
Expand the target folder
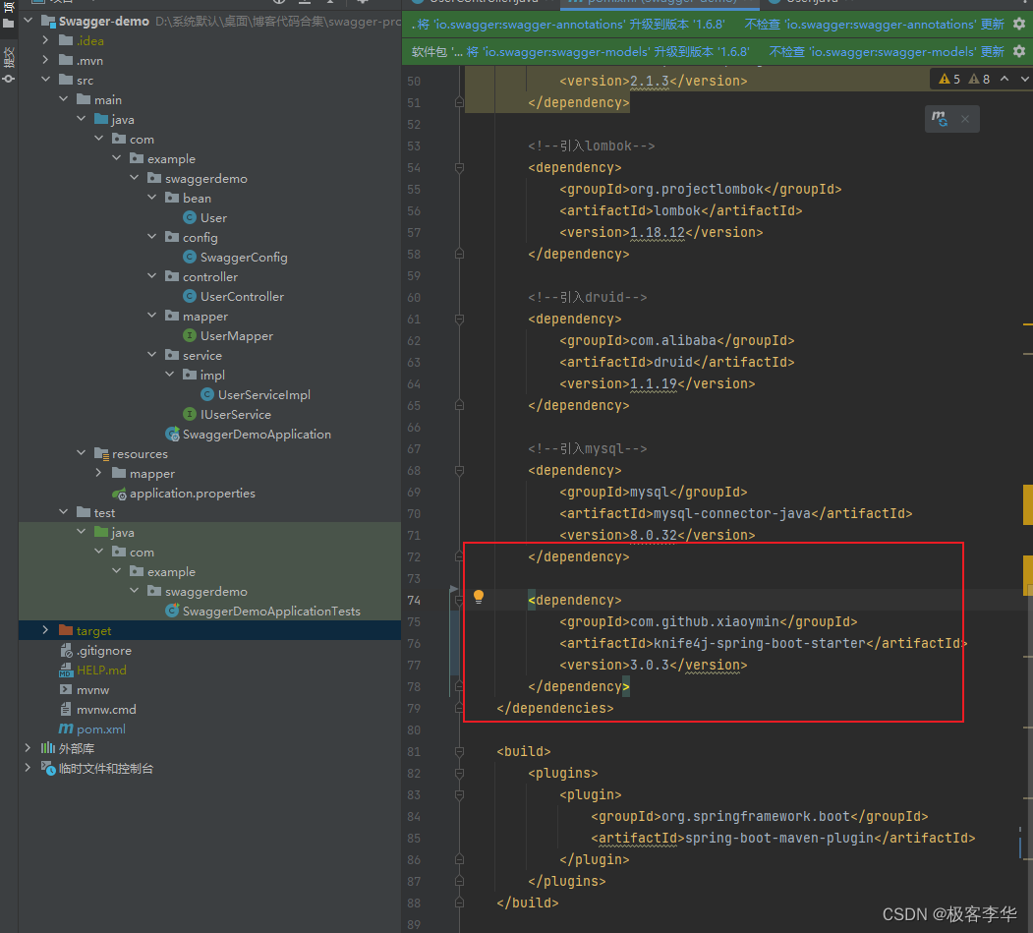tap(45, 630)
